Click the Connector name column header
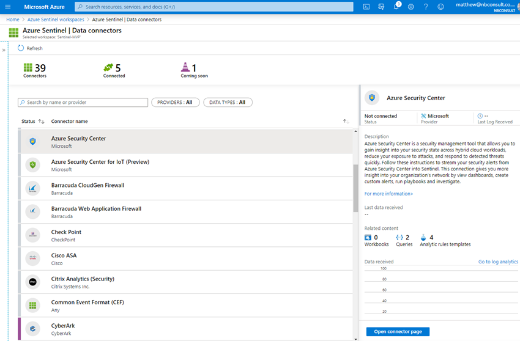Screen dimensions: 520x341 pos(69,121)
